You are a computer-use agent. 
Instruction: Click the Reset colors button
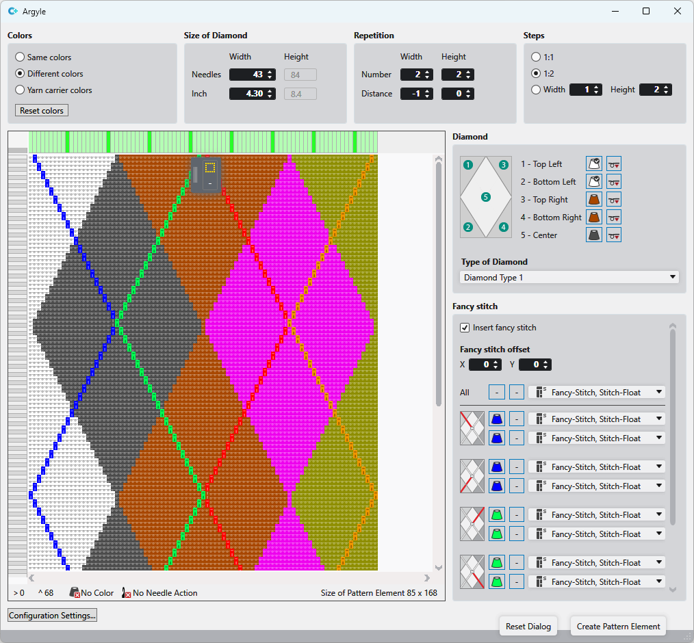pos(42,111)
